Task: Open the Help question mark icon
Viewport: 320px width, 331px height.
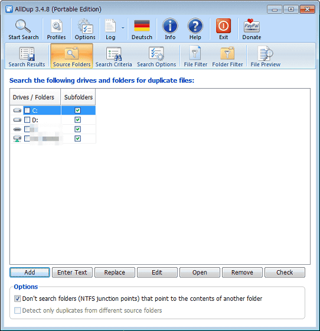Action: 195,26
